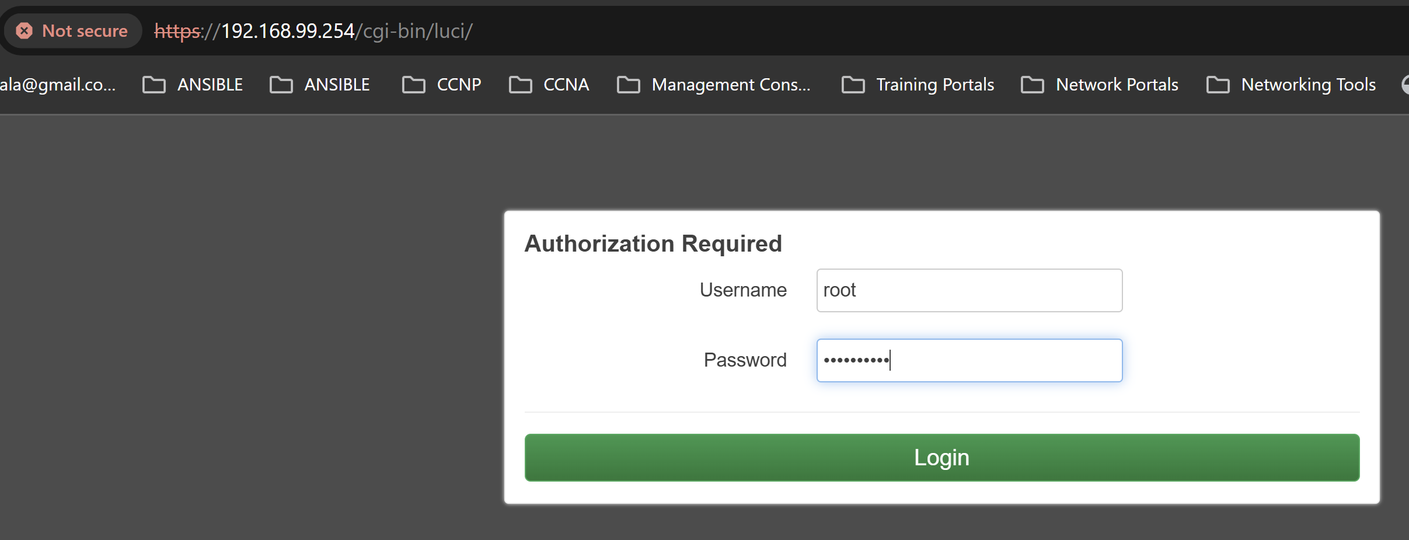Open the CCNP bookmark folder
Viewport: 1409px width, 540px height.
pos(442,85)
